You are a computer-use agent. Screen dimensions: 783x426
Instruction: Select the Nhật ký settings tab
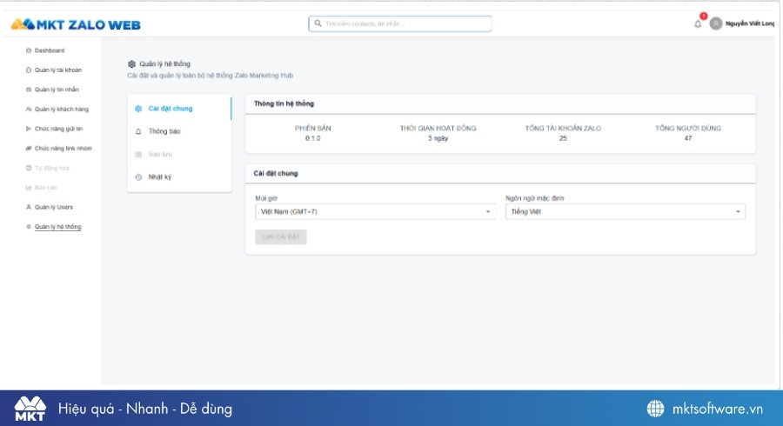(160, 177)
